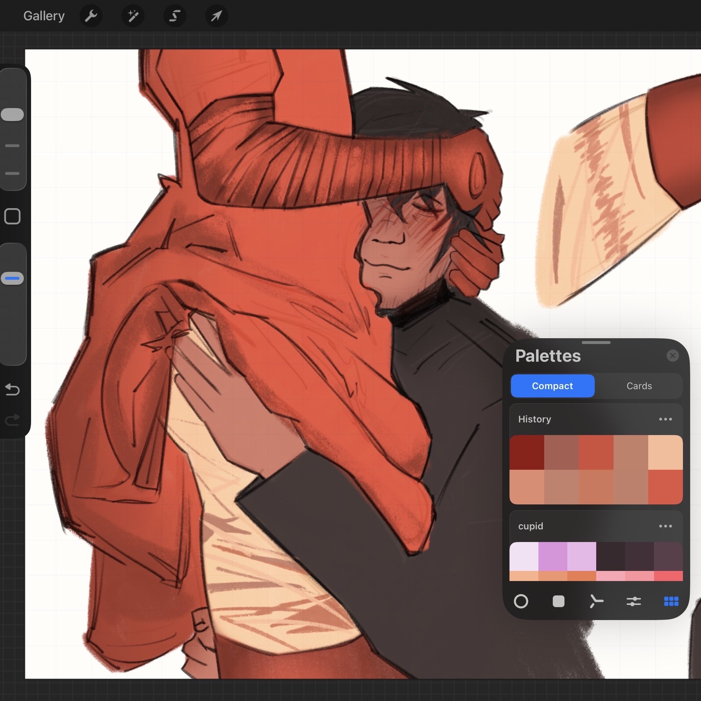This screenshot has width=701, height=701.
Task: Activate the Transform arrow tool
Action: 216,16
